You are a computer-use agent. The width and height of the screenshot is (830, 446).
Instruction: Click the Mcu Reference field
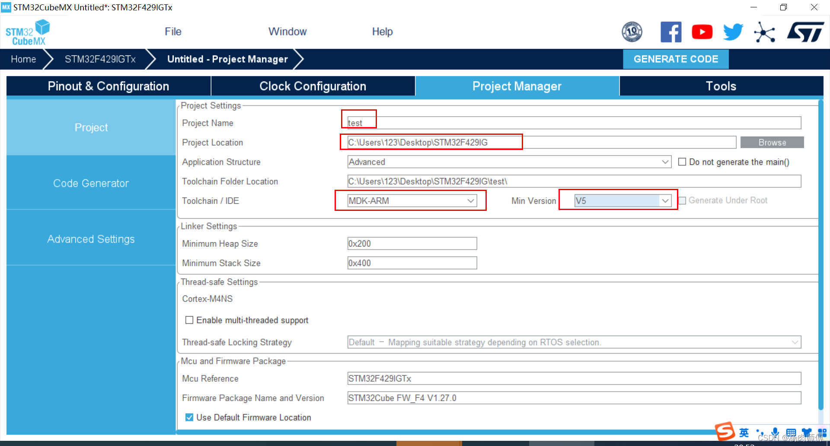click(x=574, y=379)
